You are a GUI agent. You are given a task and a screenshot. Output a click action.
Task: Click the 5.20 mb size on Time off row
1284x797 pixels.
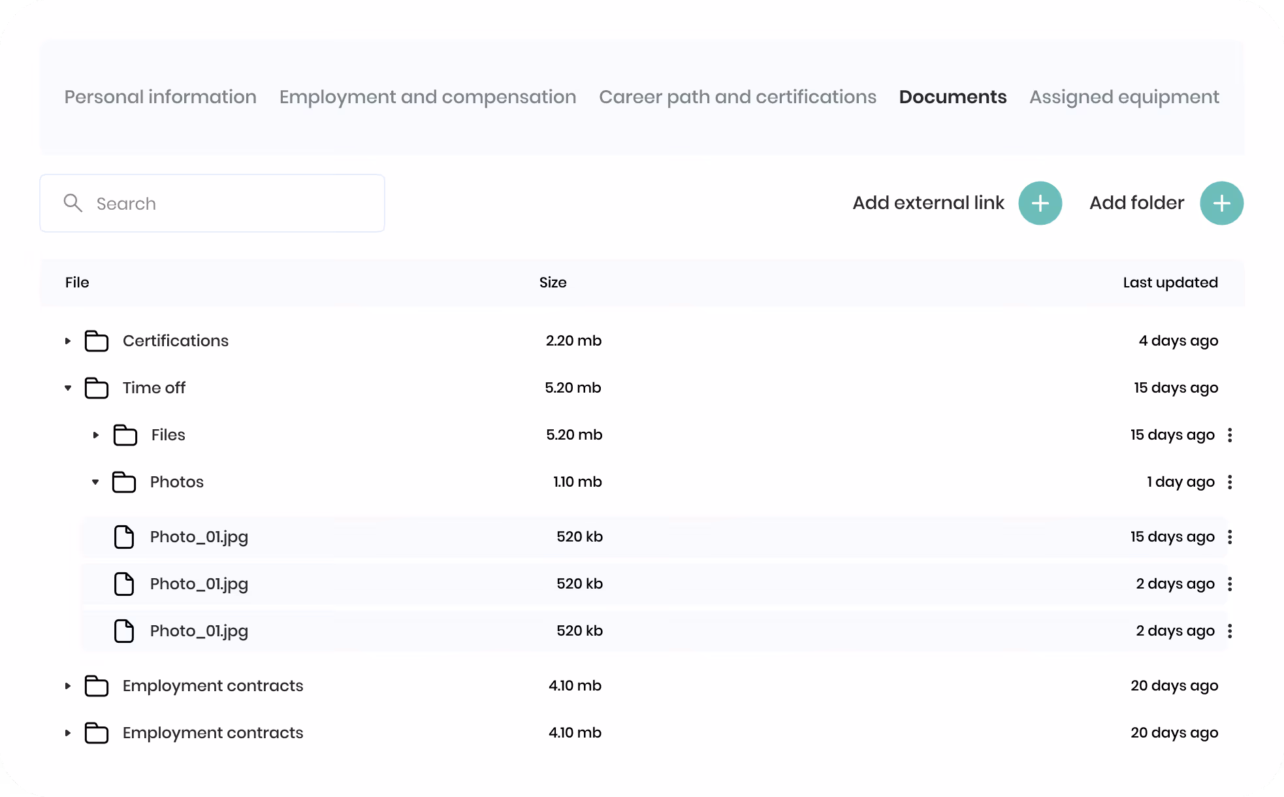573,388
